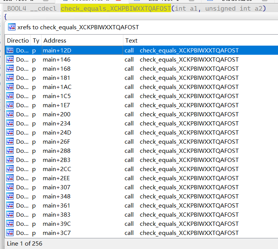Click the row icon for main+348

[10, 197]
